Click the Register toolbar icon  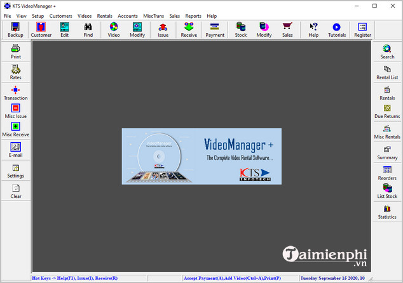363,30
